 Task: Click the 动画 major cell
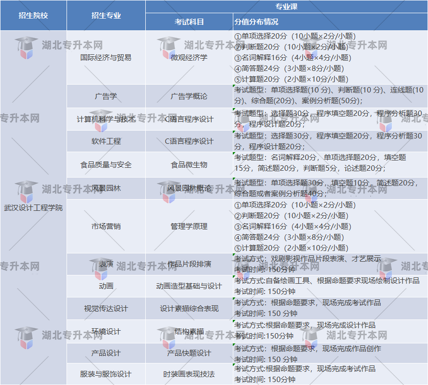(x=106, y=286)
